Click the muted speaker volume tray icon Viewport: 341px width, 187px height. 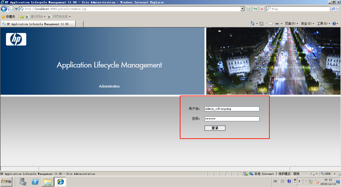(317, 182)
